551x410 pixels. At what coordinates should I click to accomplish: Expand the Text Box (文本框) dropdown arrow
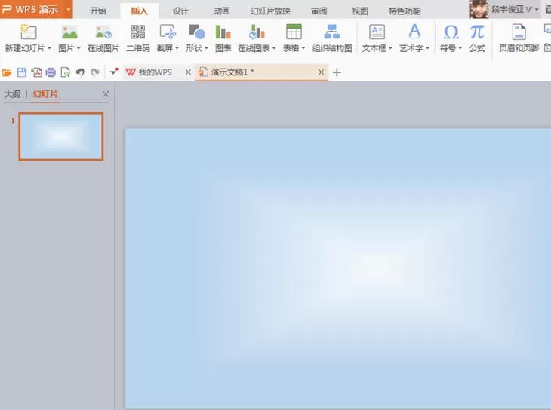[x=390, y=48]
